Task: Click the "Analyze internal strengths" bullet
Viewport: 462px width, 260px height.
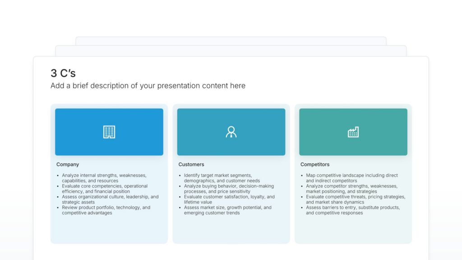Action: click(x=104, y=178)
